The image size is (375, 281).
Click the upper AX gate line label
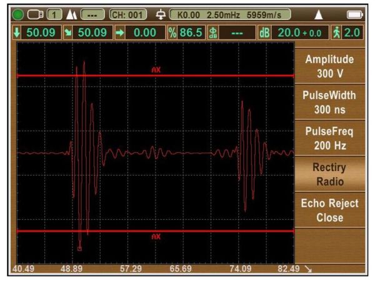[156, 70]
